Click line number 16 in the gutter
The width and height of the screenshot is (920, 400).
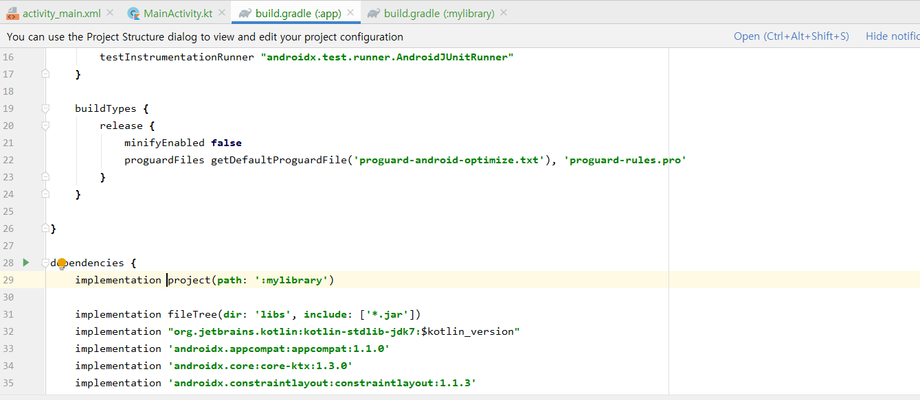pyautogui.click(x=8, y=57)
